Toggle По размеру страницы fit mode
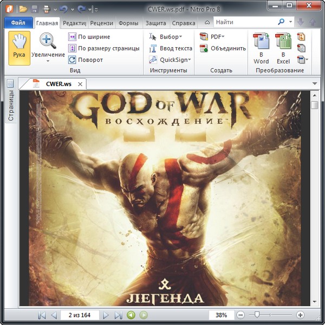 point(103,48)
